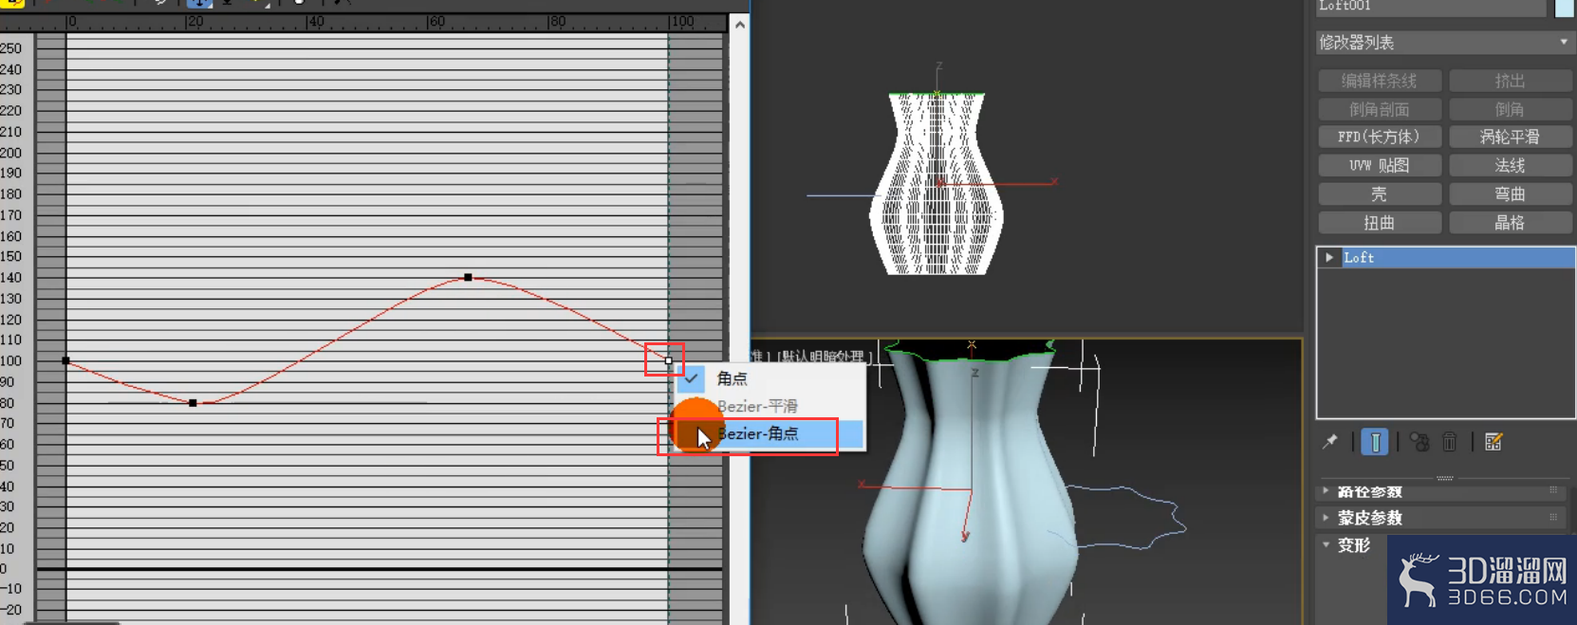Click the 倒角剖面 modifier button
The width and height of the screenshot is (1577, 625).
pos(1380,109)
